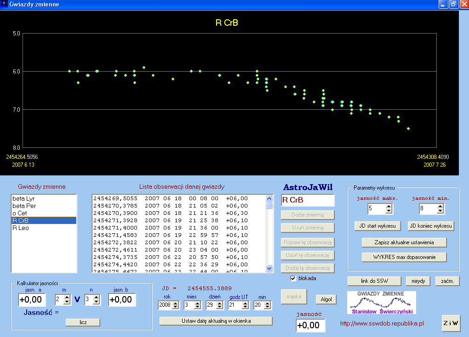Decrease the m spinner in Kalkulator jasności
This screenshot has height=337, width=469.
[x=67, y=302]
